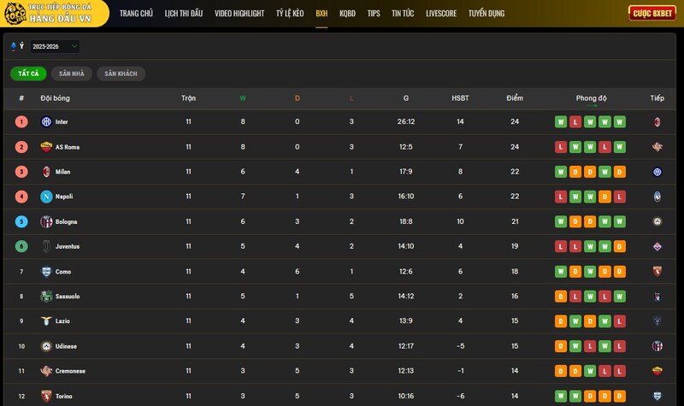Click next-opponent icon in Inter's row
This screenshot has width=684, height=406.
[657, 122]
